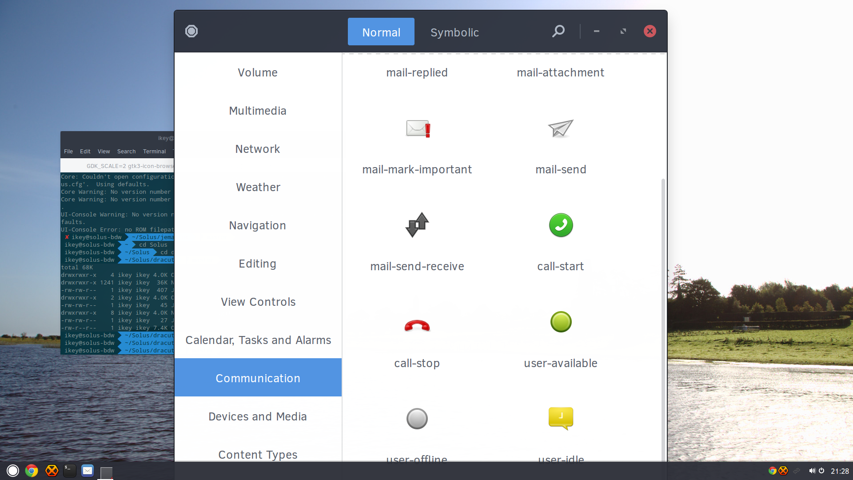Click the call-start label text

coord(561,266)
